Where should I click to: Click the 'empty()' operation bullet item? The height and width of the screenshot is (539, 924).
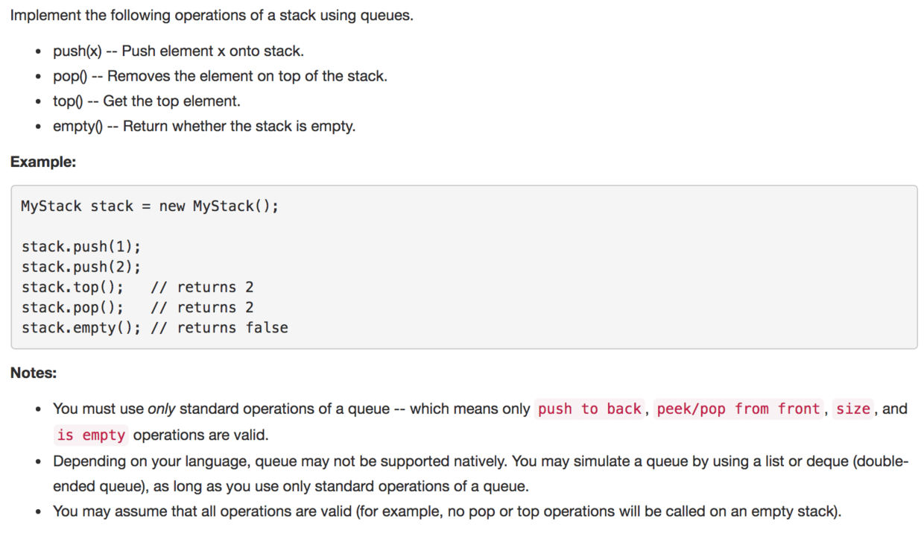click(203, 125)
